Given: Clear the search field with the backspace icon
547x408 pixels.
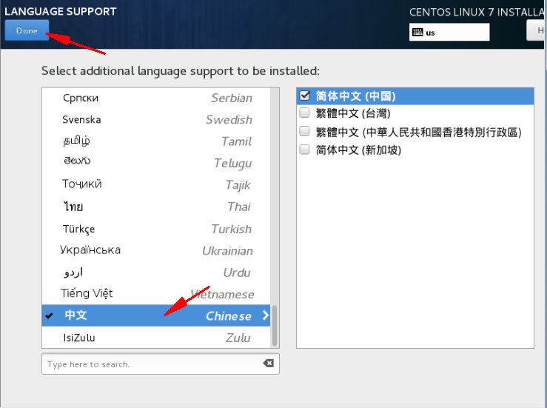Looking at the screenshot, I should point(268,364).
